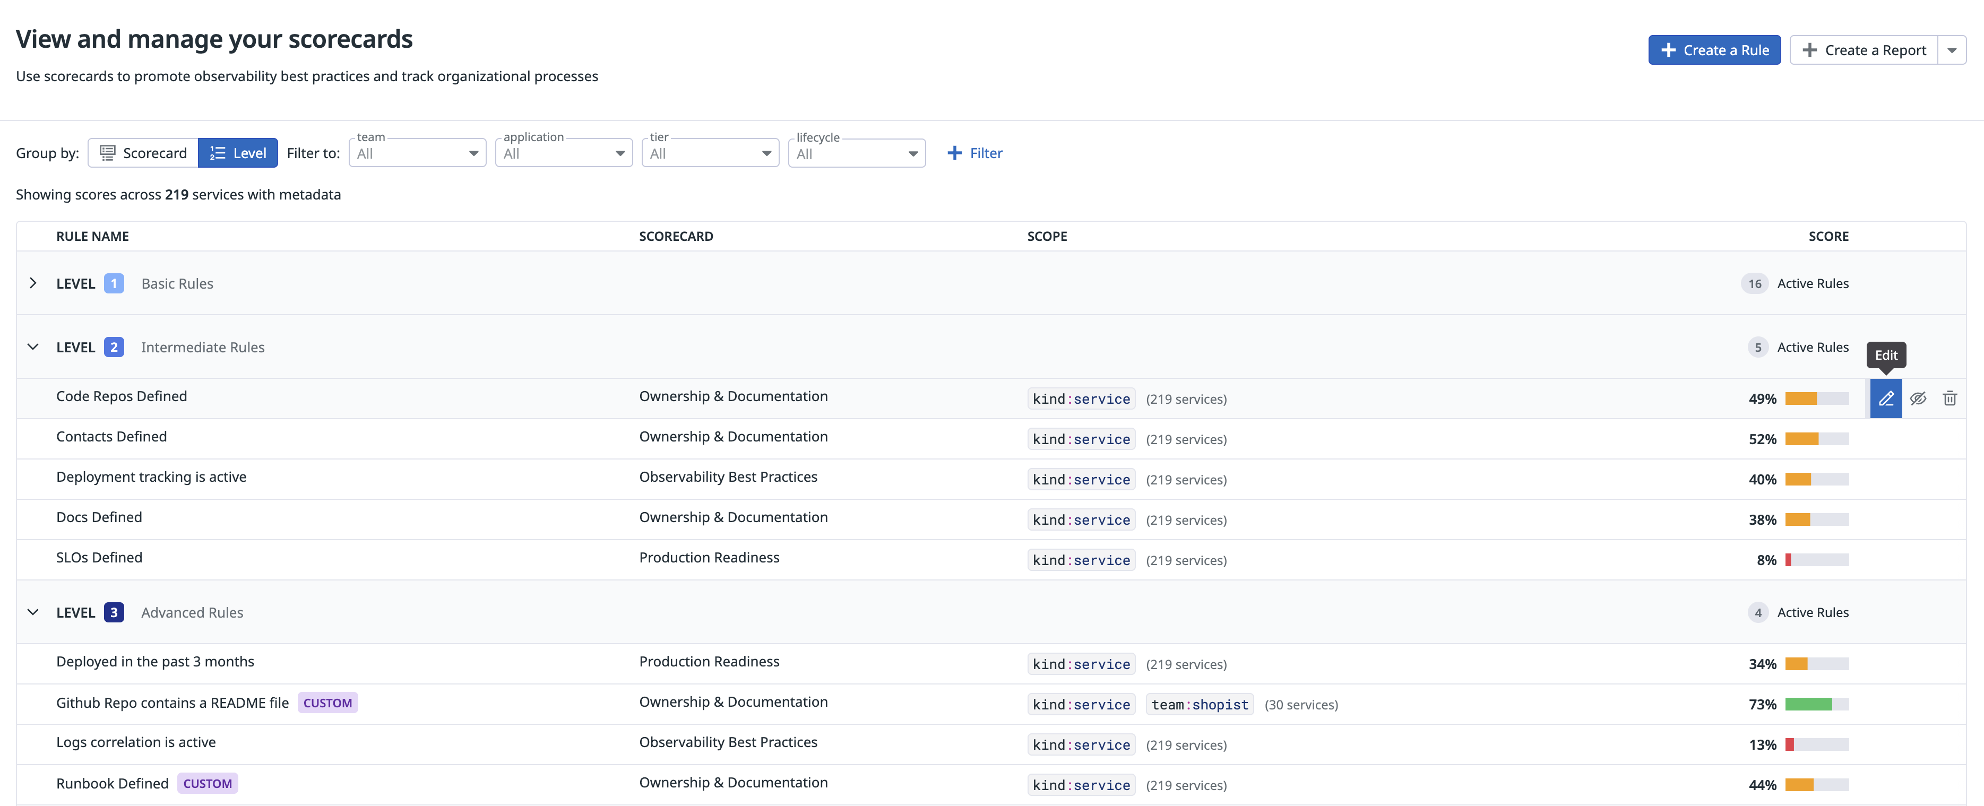The width and height of the screenshot is (1984, 806).
Task: Click the CUSTOM badge on Github Repo README rule
Action: tap(327, 703)
